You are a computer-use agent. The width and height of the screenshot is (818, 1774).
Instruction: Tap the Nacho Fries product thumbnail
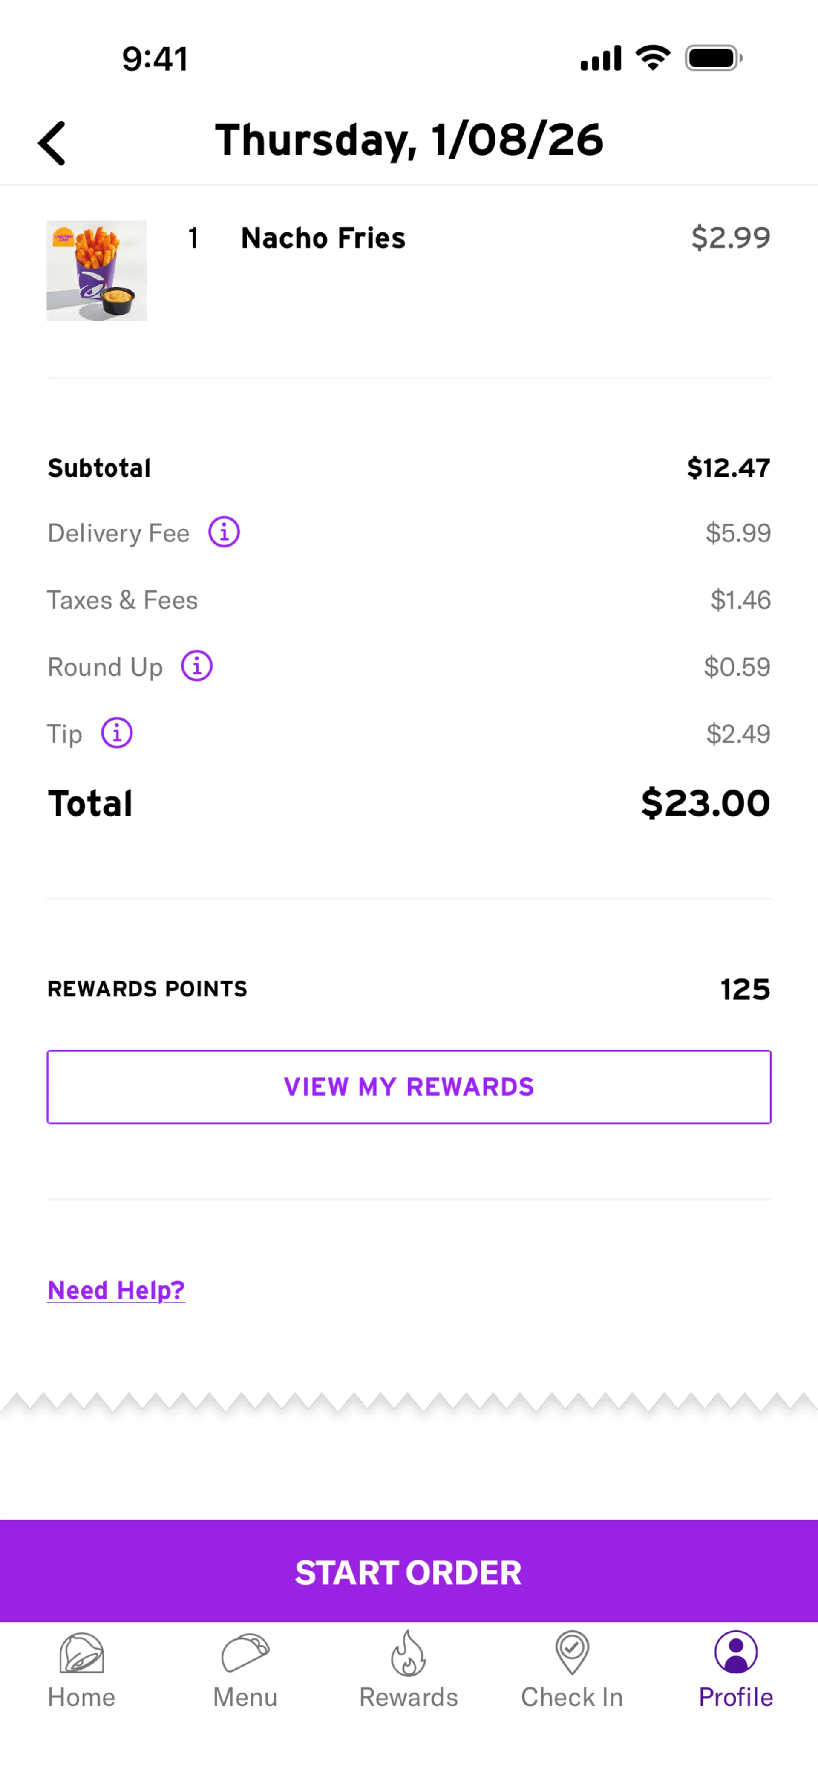click(97, 271)
